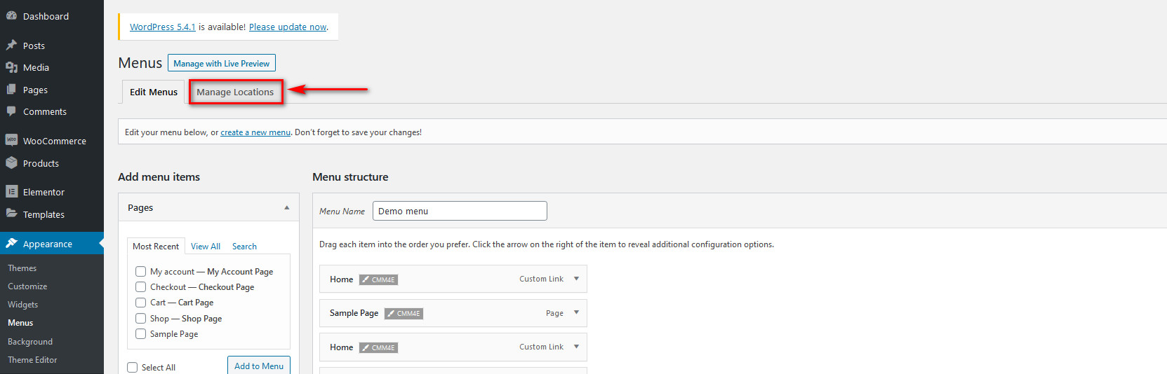Click the Templates folder icon
Image resolution: width=1167 pixels, height=374 pixels.
[x=11, y=214]
